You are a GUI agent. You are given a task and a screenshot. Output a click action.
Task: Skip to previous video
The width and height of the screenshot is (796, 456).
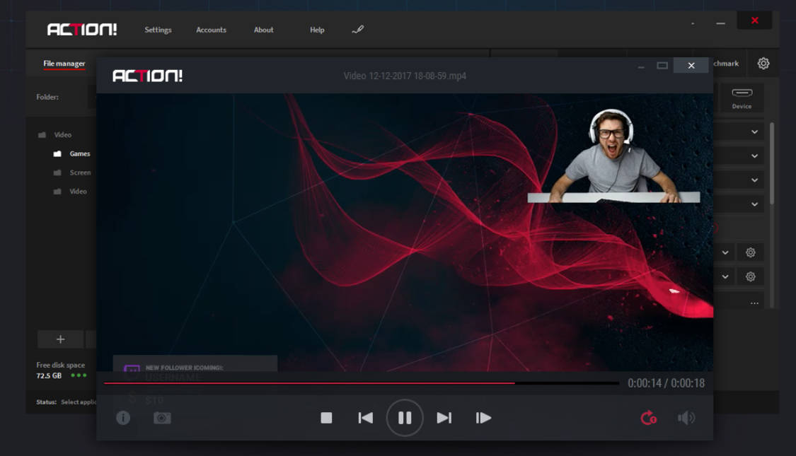pos(366,417)
